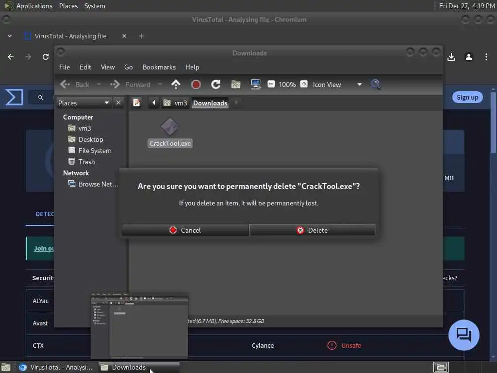The width and height of the screenshot is (497, 373).
Task: Go back with the Back toolbar button
Action: (74, 85)
